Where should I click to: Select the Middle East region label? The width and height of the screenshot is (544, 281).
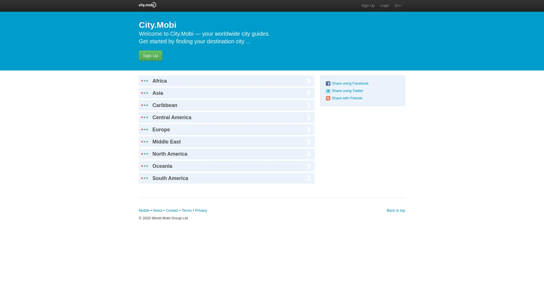tap(167, 142)
